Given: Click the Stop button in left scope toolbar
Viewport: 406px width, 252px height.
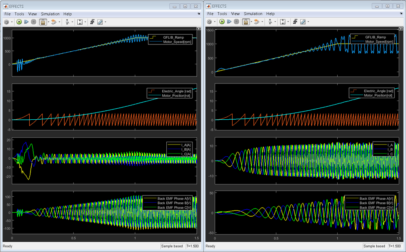Looking at the screenshot, I should coord(33,22).
